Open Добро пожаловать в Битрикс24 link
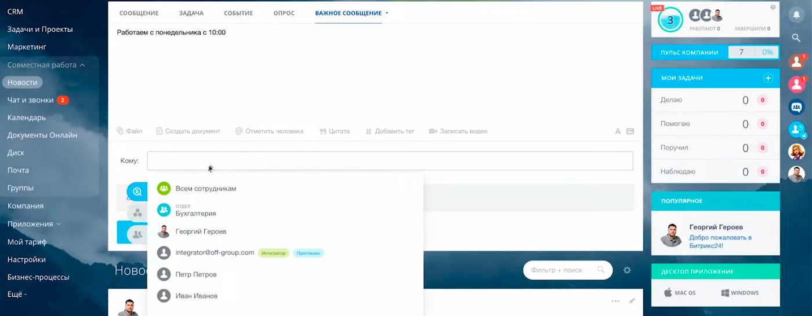This screenshot has height=316, width=812. coord(720,241)
